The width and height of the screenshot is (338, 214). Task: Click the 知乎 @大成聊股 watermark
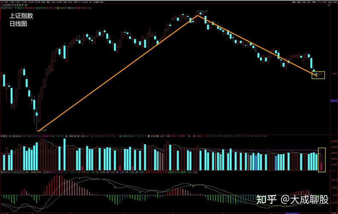tap(292, 199)
